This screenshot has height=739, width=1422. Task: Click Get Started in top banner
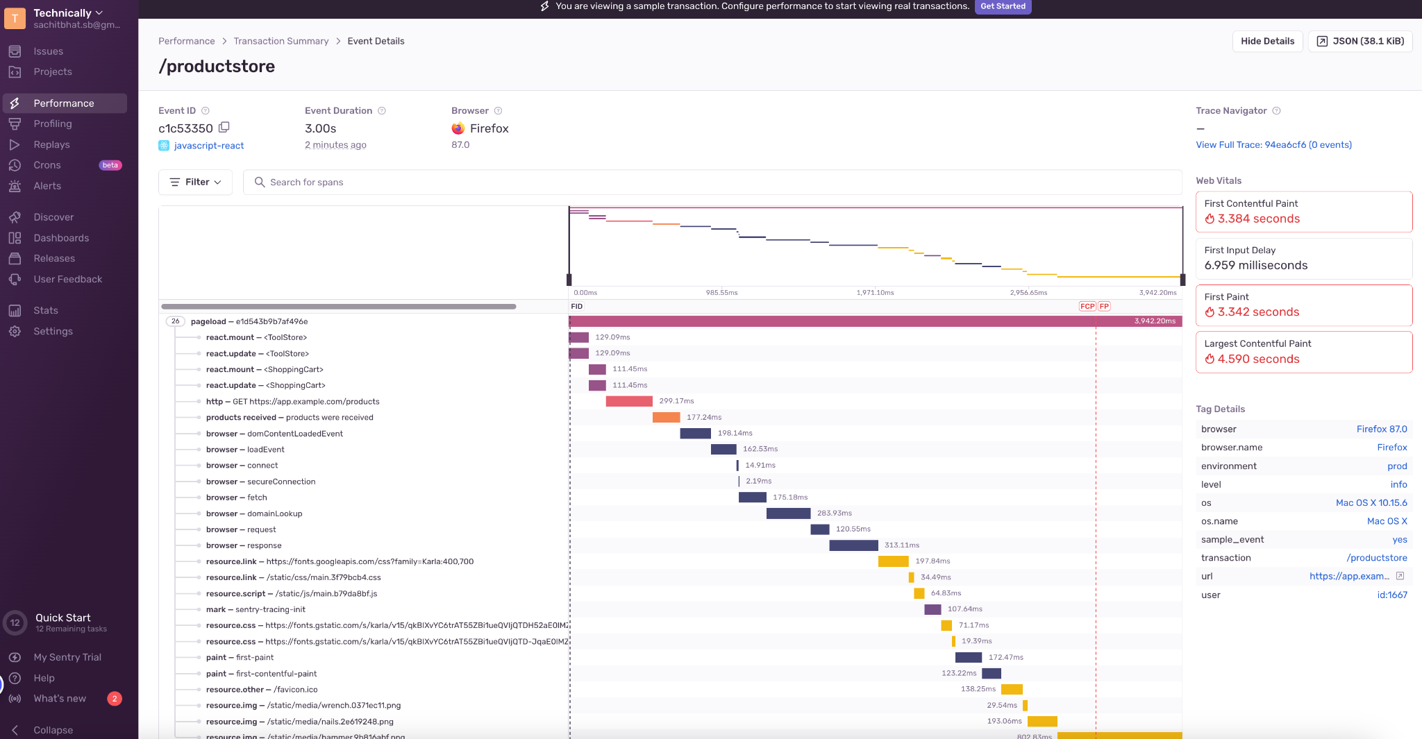[1003, 6]
